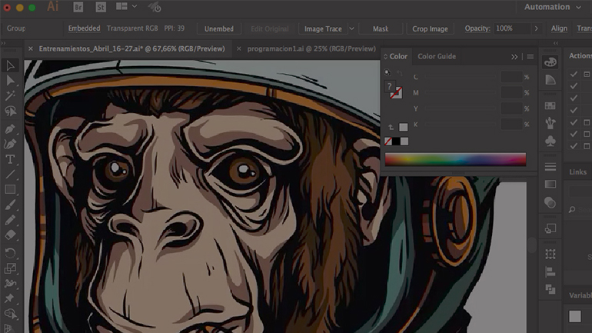The width and height of the screenshot is (592, 333).
Task: Switch to Entrenamientos_Abril_16-27.ai tab
Action: pyautogui.click(x=131, y=48)
